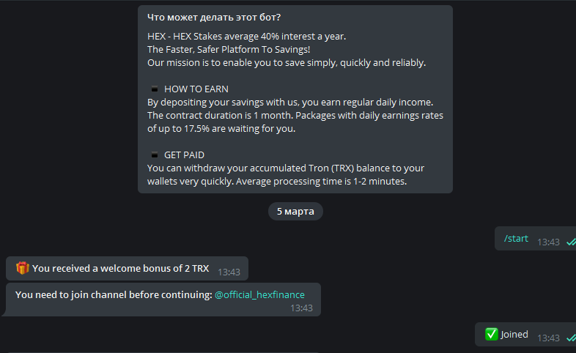
Task: Click the "You need to join channel" message text
Action: pyautogui.click(x=113, y=294)
